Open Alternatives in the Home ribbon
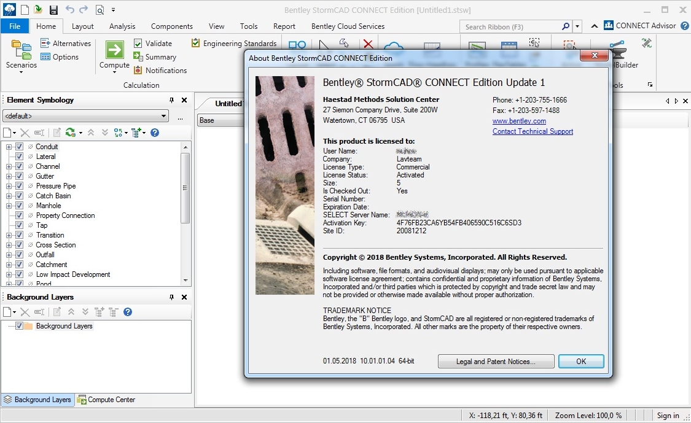Image resolution: width=691 pixels, height=423 pixels. (65, 43)
